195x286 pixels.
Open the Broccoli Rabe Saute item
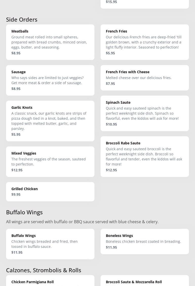click(x=145, y=156)
